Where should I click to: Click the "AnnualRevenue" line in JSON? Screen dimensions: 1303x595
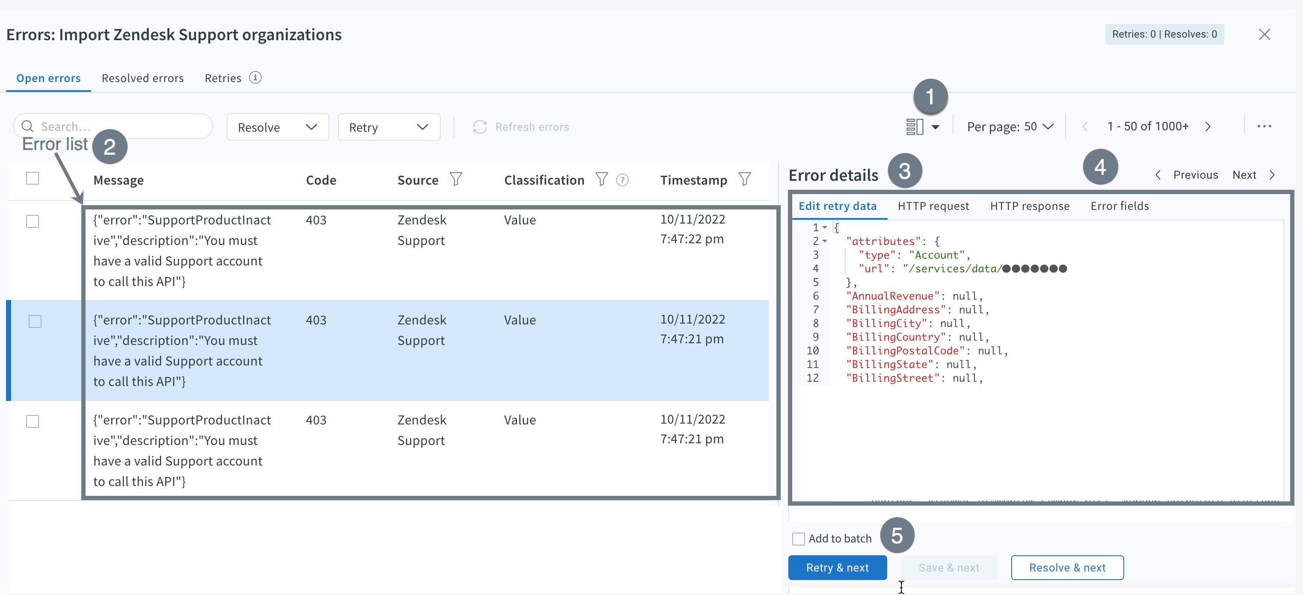pyautogui.click(x=915, y=296)
